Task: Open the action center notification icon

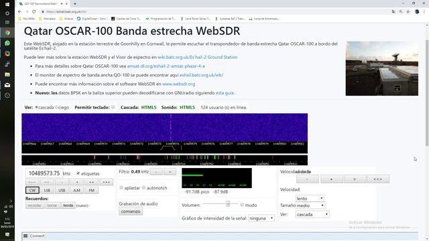Action: pos(7,234)
